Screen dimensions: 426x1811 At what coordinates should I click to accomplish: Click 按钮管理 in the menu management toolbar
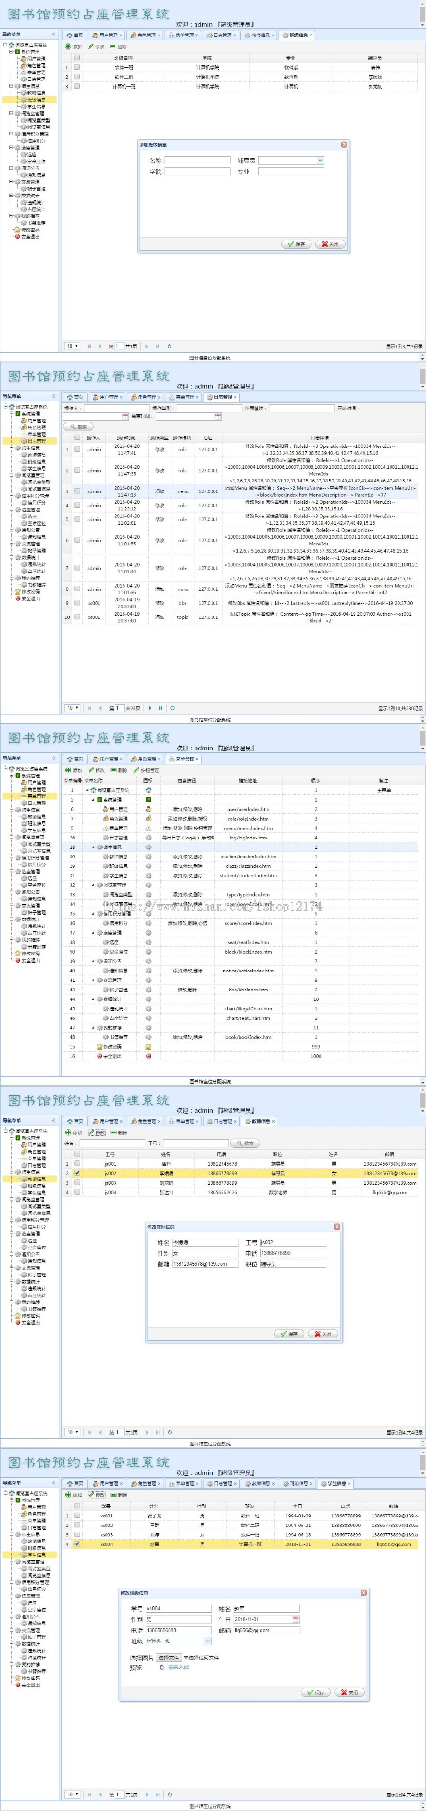point(146,770)
